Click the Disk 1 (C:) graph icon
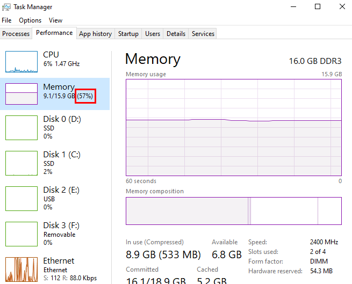 click(21, 163)
